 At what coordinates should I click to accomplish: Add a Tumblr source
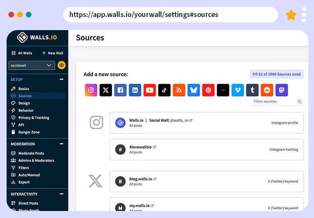253,90
